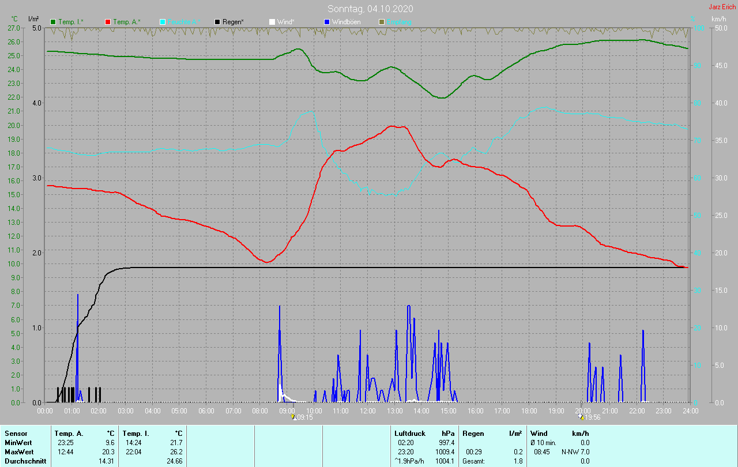Click the date title Sonntag, 04.10.2020
The height and width of the screenshot is (467, 738).
[370, 9]
